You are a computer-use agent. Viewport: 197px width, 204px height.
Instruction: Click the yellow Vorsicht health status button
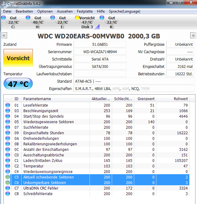pos(18,58)
